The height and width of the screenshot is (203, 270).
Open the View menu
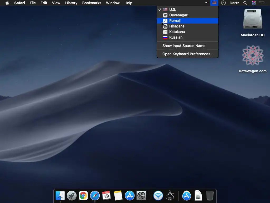coord(56,3)
